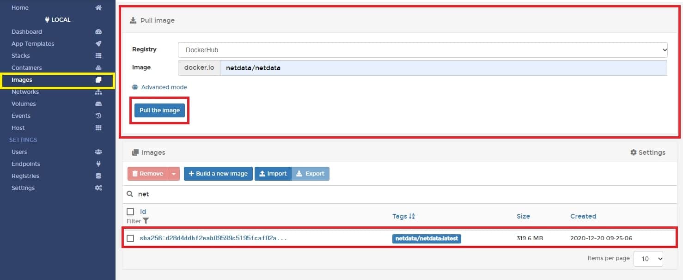Click the Stacks list icon
683x280 pixels.
tap(98, 56)
